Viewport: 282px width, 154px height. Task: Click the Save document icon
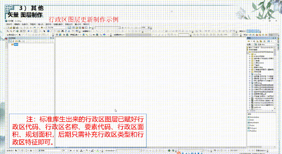tap(14, 28)
